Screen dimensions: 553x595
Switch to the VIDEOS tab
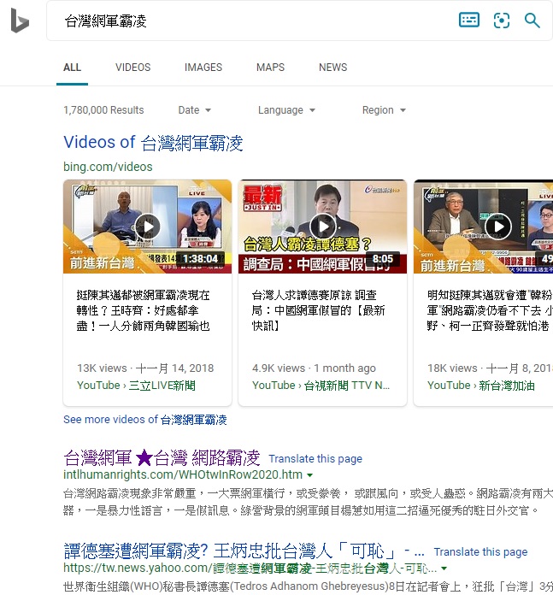coord(132,68)
